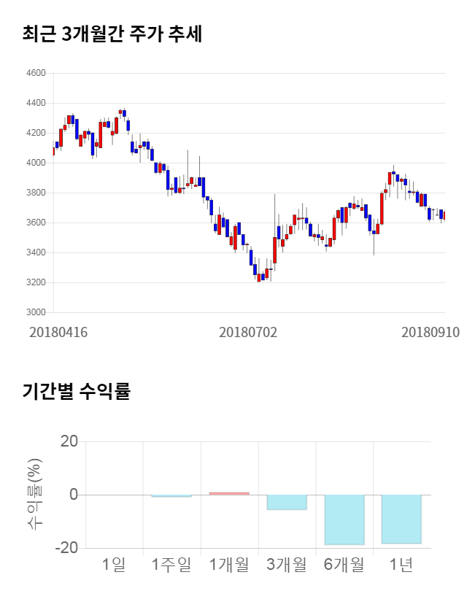
Task: Click the 20180416 date label
Action: click(x=58, y=332)
